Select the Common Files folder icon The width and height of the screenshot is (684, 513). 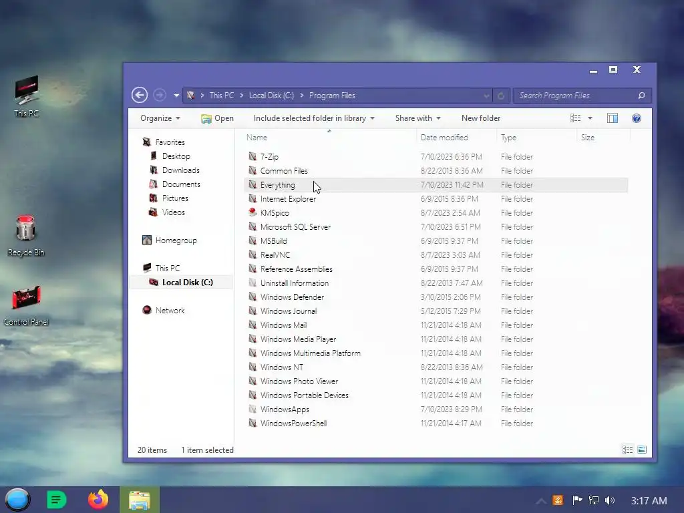(252, 170)
